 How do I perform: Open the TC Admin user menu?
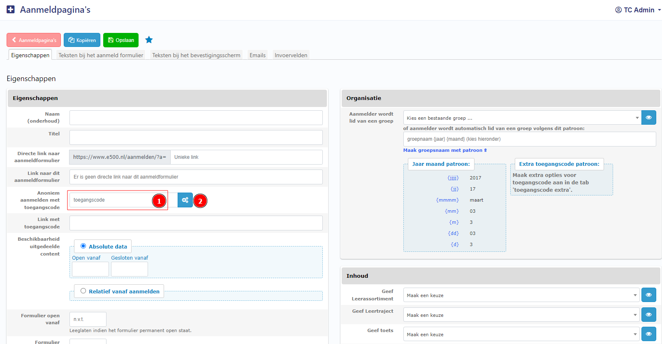638,10
